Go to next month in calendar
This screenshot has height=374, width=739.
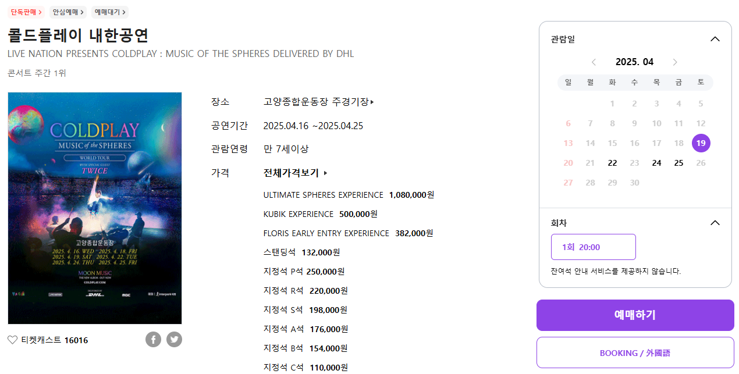[x=675, y=62]
